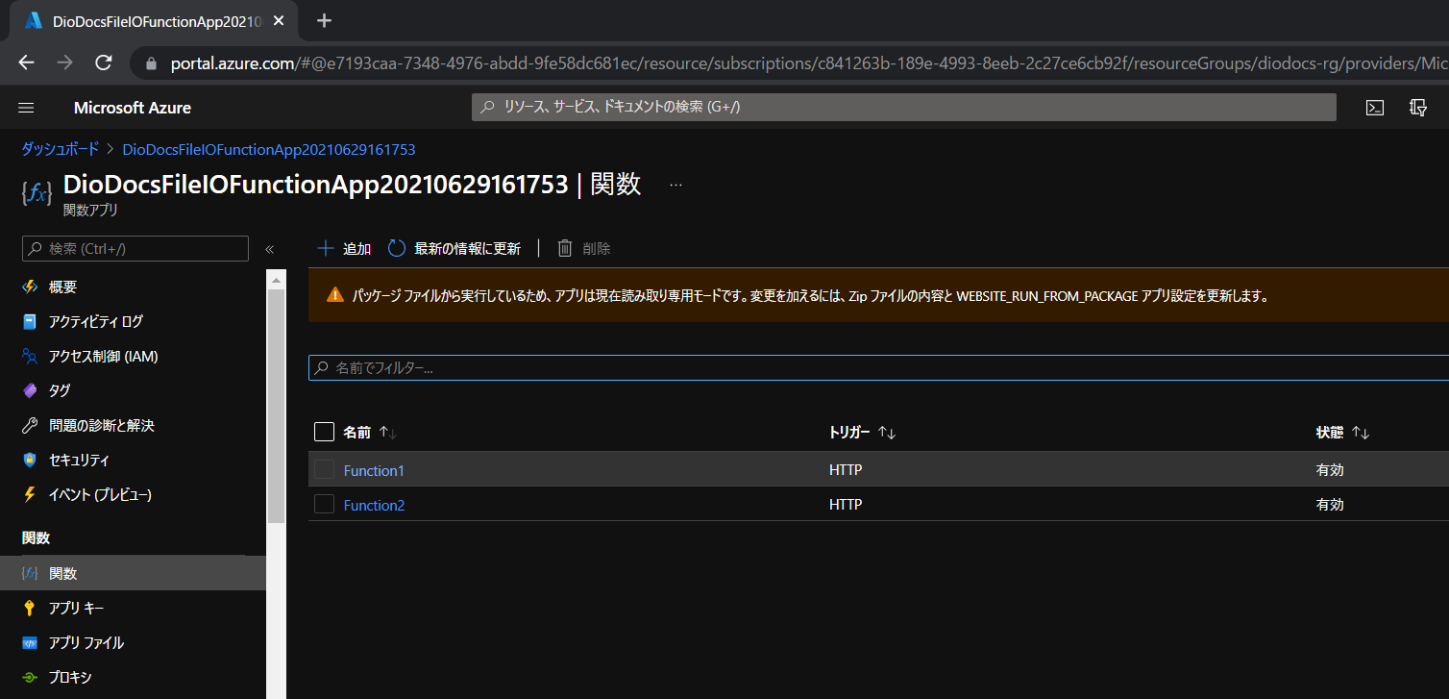The width and height of the screenshot is (1449, 699).
Task: Open the Azure portal hamburger menu
Action: coord(26,108)
